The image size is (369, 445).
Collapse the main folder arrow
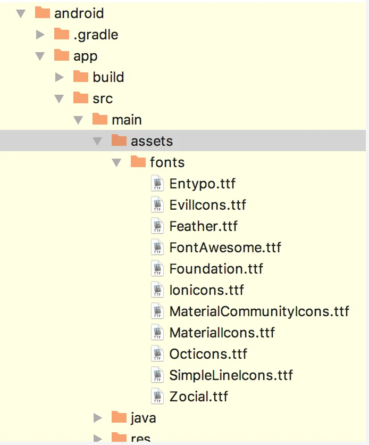tap(78, 120)
